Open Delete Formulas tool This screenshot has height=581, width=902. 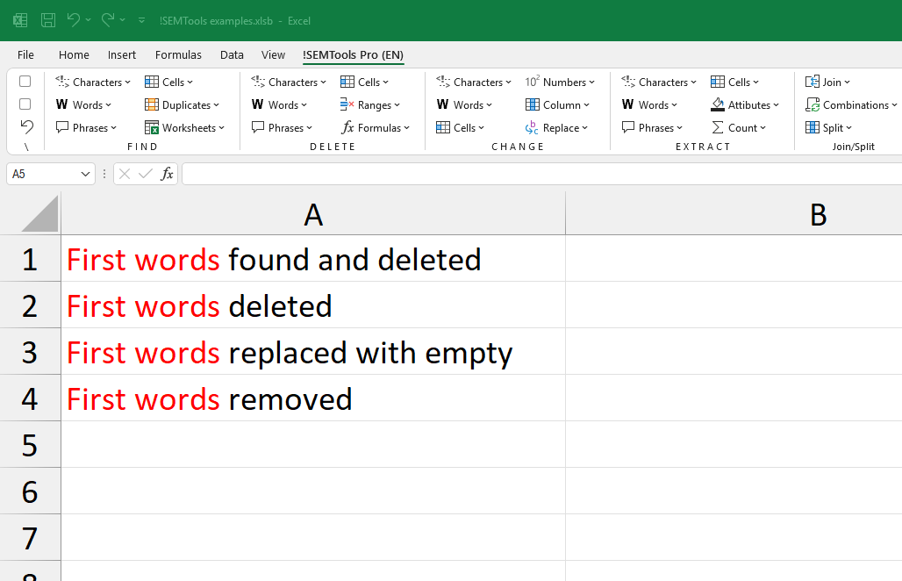pos(376,127)
